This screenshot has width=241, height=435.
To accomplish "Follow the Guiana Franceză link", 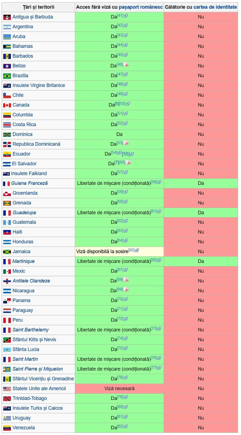I will 29,183.
